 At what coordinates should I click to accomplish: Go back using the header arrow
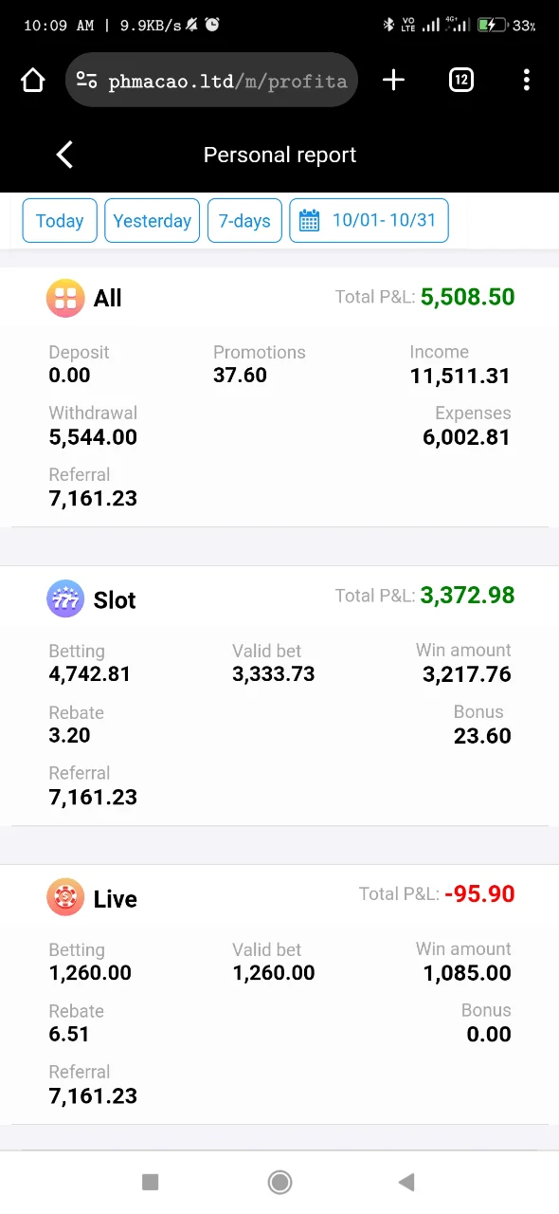[64, 155]
